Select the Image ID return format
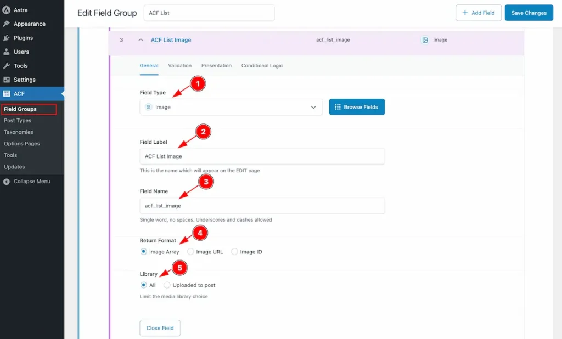562x339 pixels. [234, 252]
